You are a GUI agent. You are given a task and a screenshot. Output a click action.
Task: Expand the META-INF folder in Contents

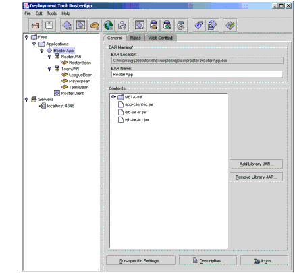[x=113, y=97]
